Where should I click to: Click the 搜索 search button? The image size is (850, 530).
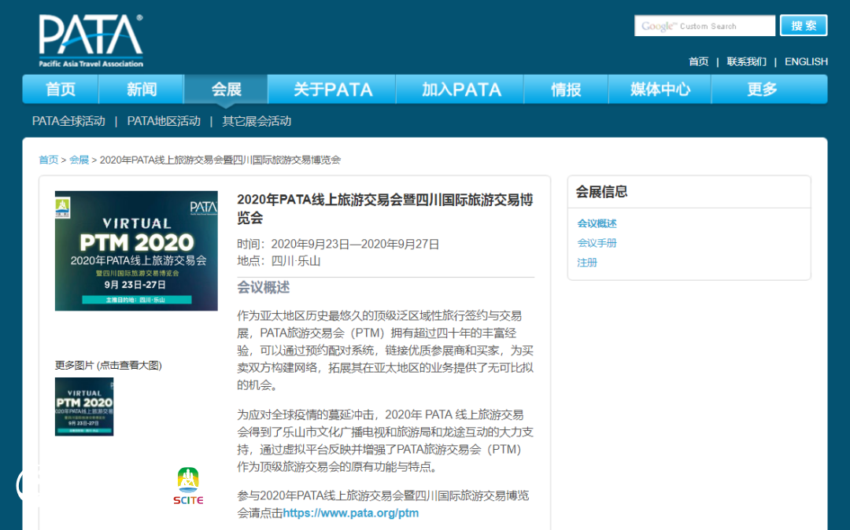(803, 26)
